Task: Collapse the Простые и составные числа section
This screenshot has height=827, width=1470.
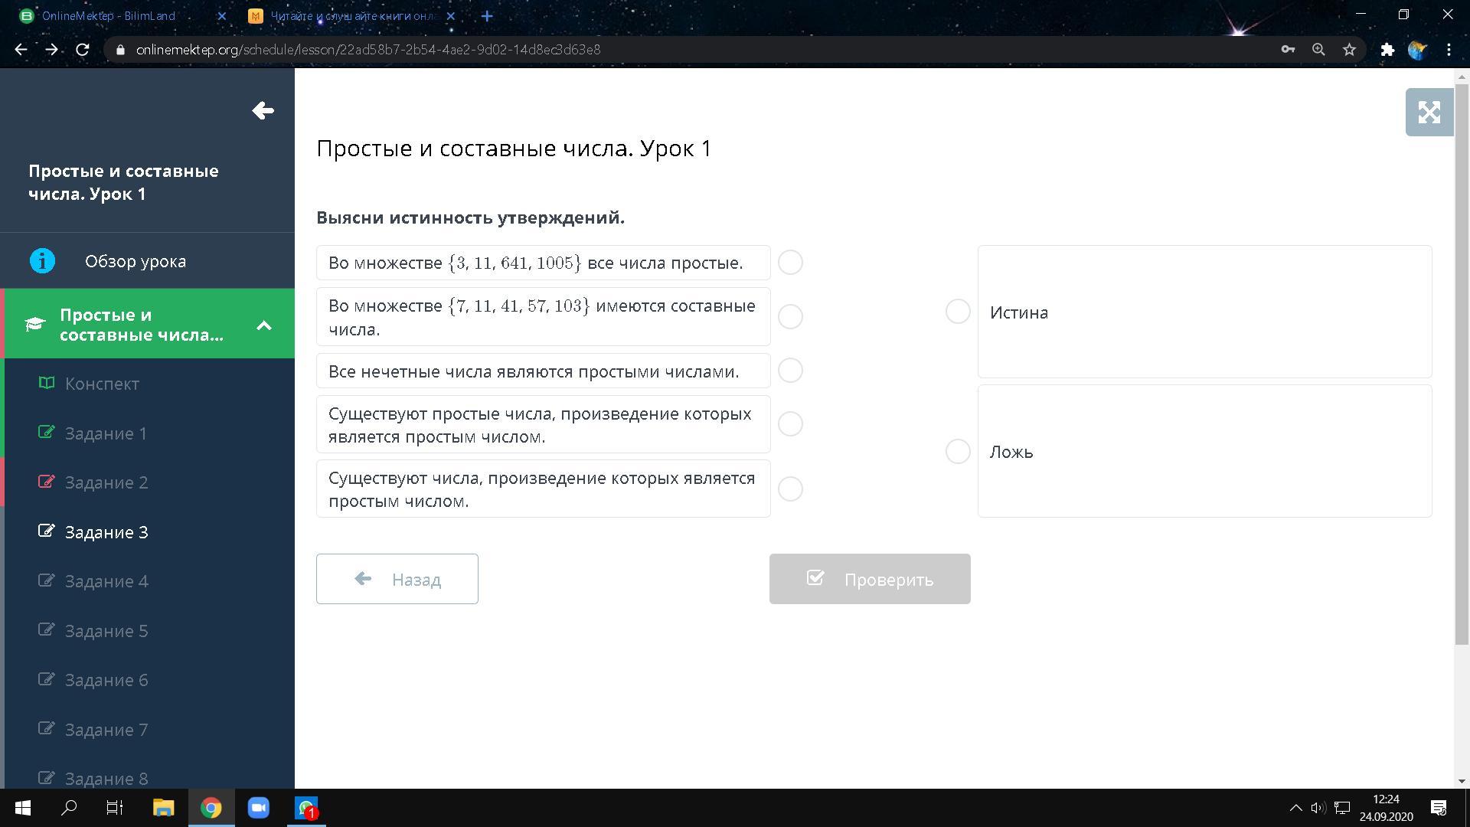Action: 264,325
